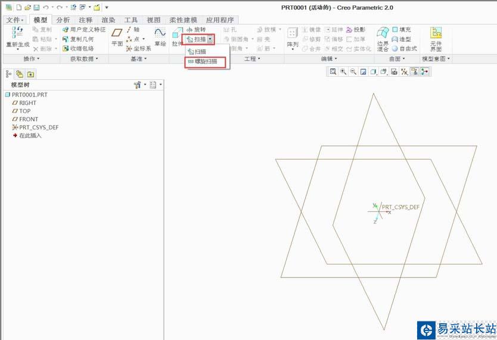Show the Model Tree tab icon
The height and width of the screenshot is (340, 497).
(x=9, y=74)
